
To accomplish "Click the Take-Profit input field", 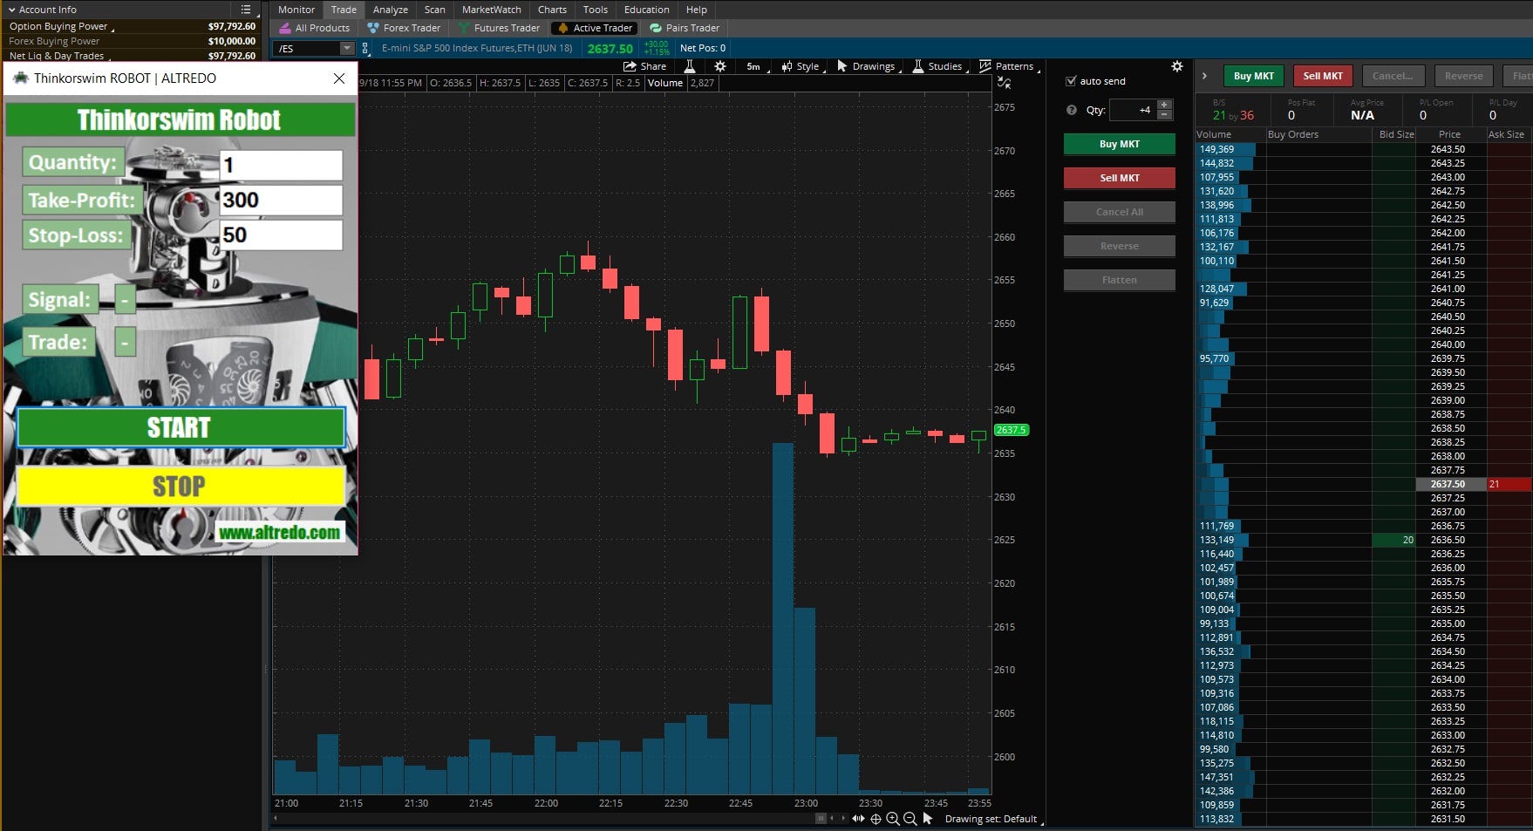I will 281,200.
